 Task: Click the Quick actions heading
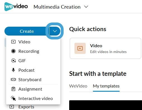(x=88, y=29)
